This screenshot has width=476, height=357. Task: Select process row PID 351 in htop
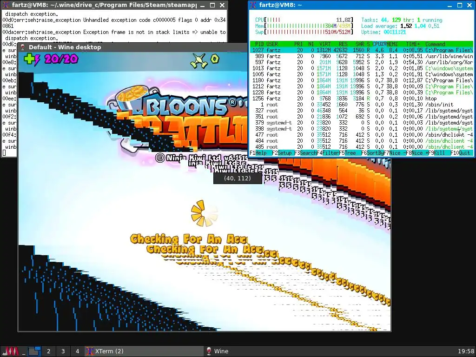[362, 117]
